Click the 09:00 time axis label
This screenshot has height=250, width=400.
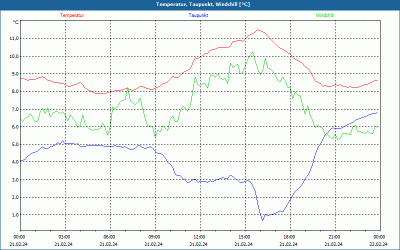click(154, 237)
